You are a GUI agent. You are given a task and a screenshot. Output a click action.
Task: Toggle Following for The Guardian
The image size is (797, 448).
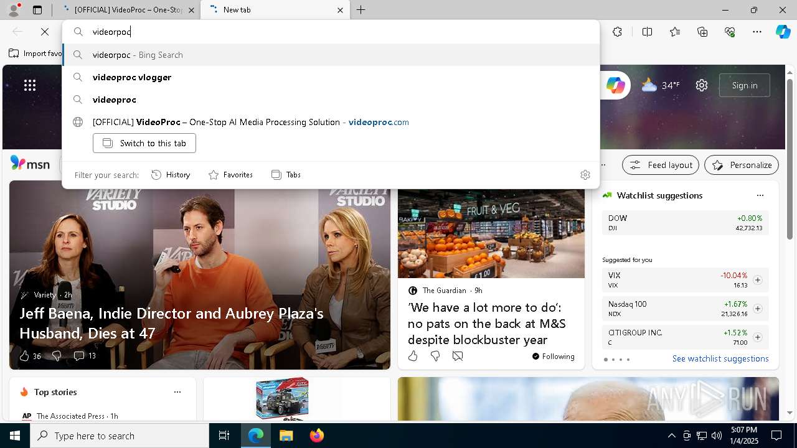(x=553, y=357)
